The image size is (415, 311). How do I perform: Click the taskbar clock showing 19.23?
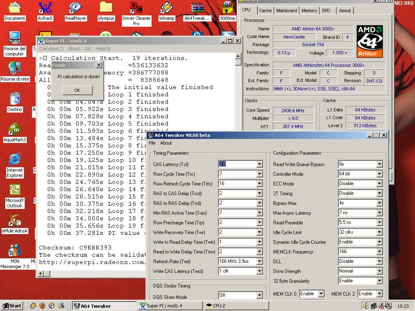[x=403, y=306]
